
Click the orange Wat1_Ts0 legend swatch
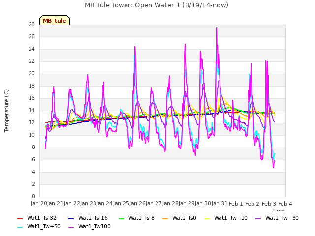tap(165, 218)
